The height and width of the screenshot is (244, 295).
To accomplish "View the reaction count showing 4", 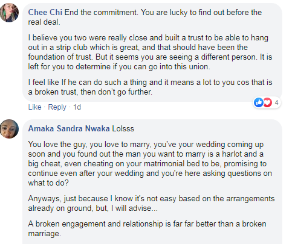I will click(276, 102).
